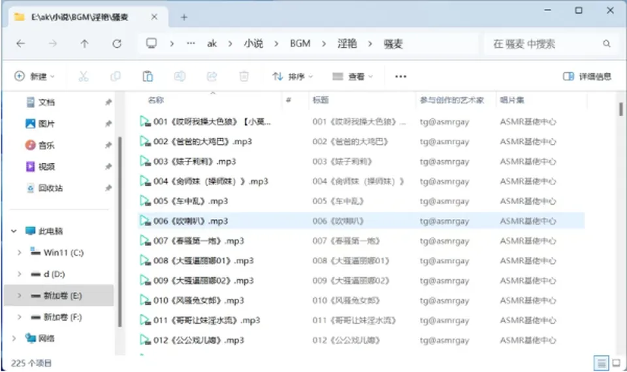Viewport: 627px width, 372px height.
Task: Close the current Explorer tab
Action: pos(154,17)
